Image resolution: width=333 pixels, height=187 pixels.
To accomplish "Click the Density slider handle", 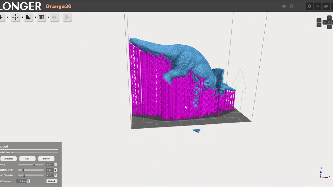I will pyautogui.click(x=34, y=165).
